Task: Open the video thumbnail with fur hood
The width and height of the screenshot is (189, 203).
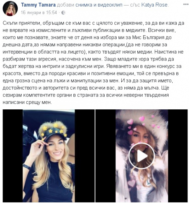Action: [x=141, y=156]
